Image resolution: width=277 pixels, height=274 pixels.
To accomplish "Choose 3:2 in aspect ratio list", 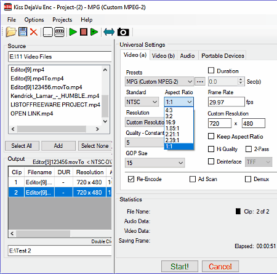I will [179, 116].
